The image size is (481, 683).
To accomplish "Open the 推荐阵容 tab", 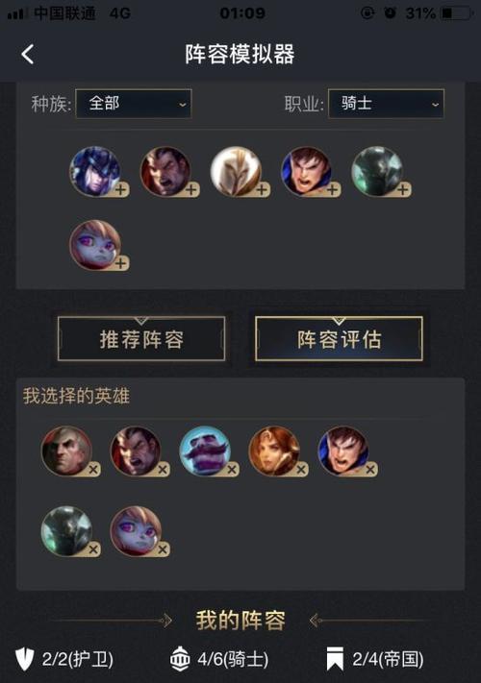I will [141, 339].
